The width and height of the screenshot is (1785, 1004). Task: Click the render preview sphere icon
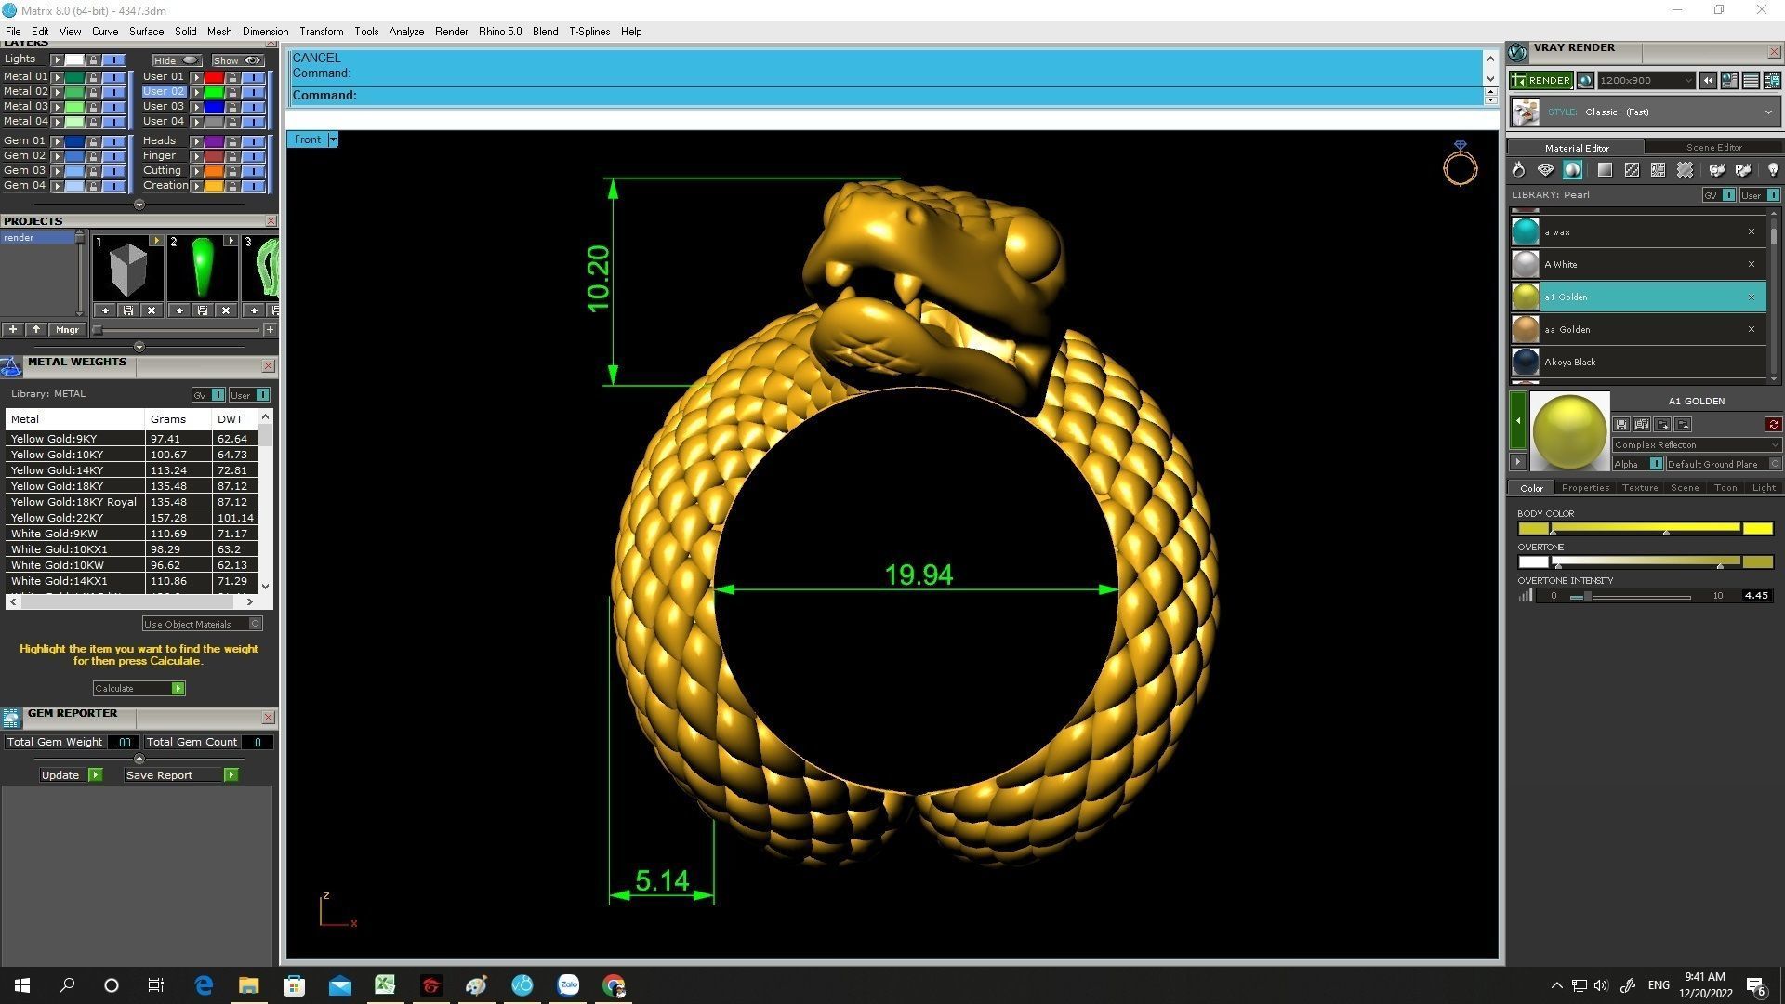[1585, 81]
